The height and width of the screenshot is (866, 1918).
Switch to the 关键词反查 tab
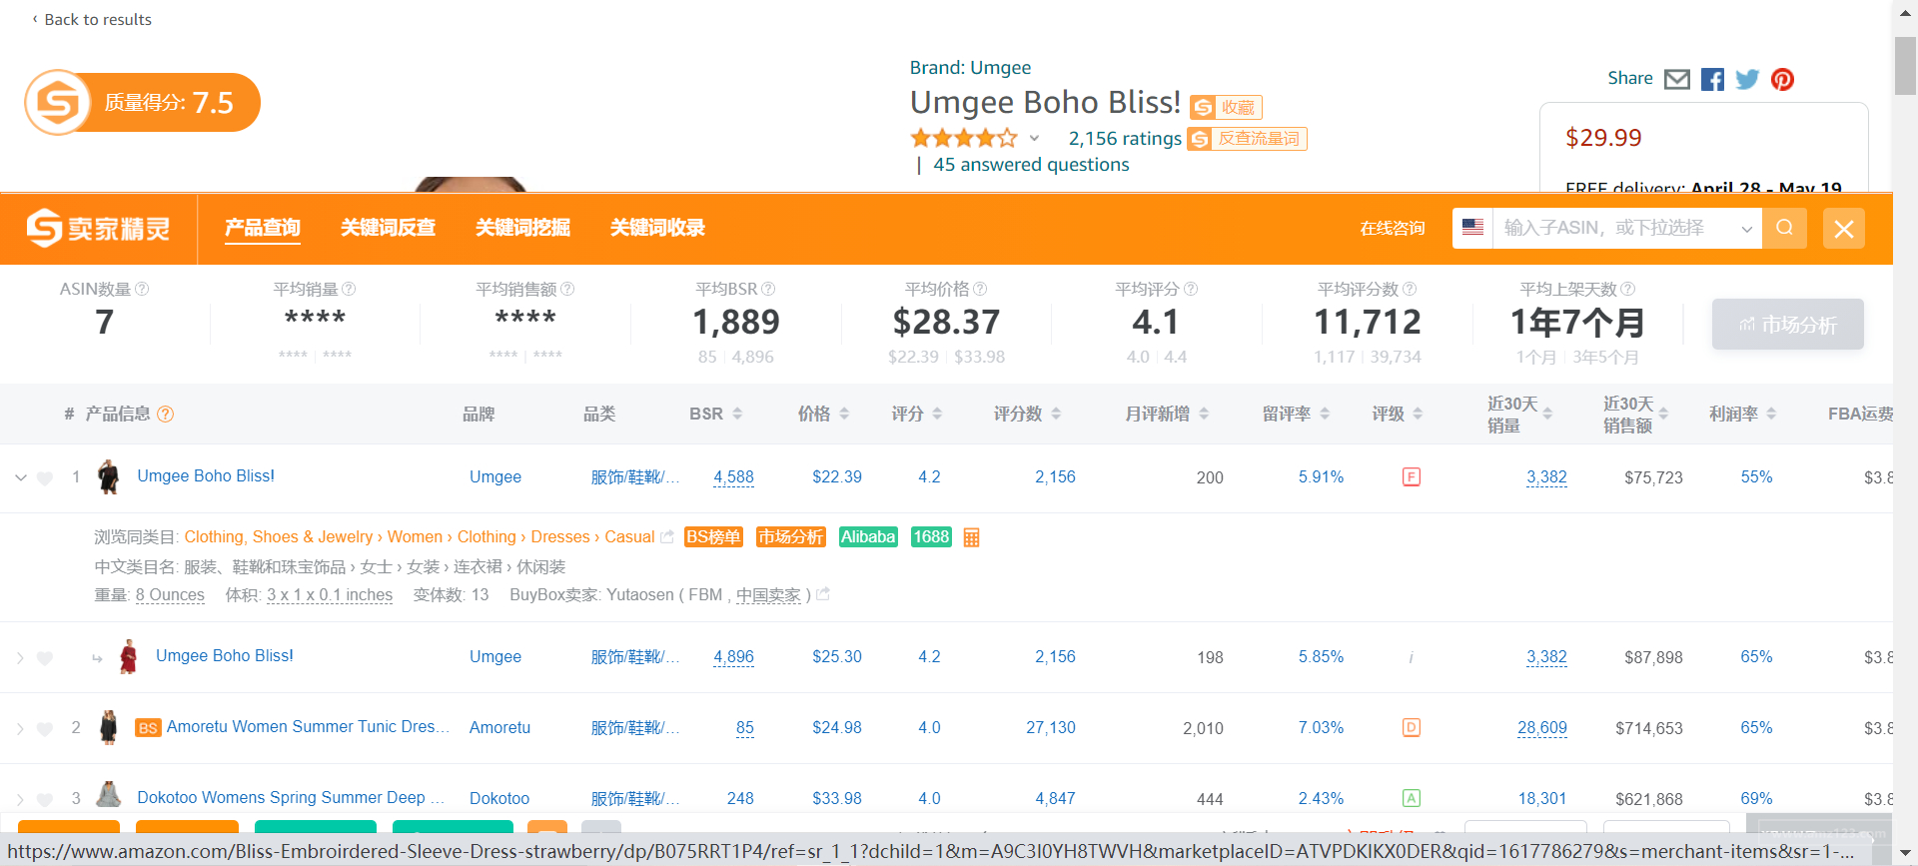coord(388,228)
